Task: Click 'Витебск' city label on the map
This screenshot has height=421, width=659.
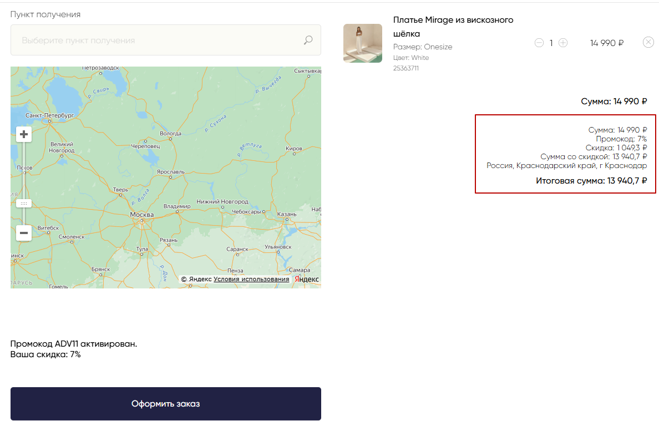Action: [x=48, y=228]
